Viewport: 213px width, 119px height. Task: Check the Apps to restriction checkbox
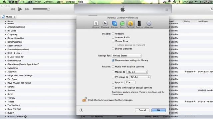113,82
